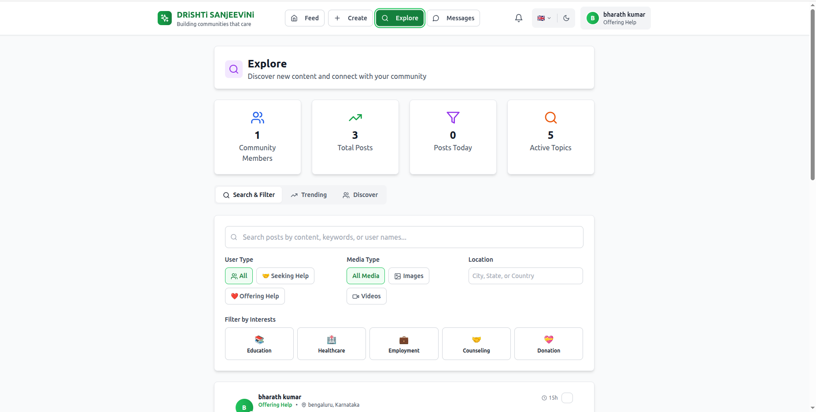This screenshot has width=816, height=412.
Task: Open bharath kumar profile menu
Action: click(x=616, y=18)
